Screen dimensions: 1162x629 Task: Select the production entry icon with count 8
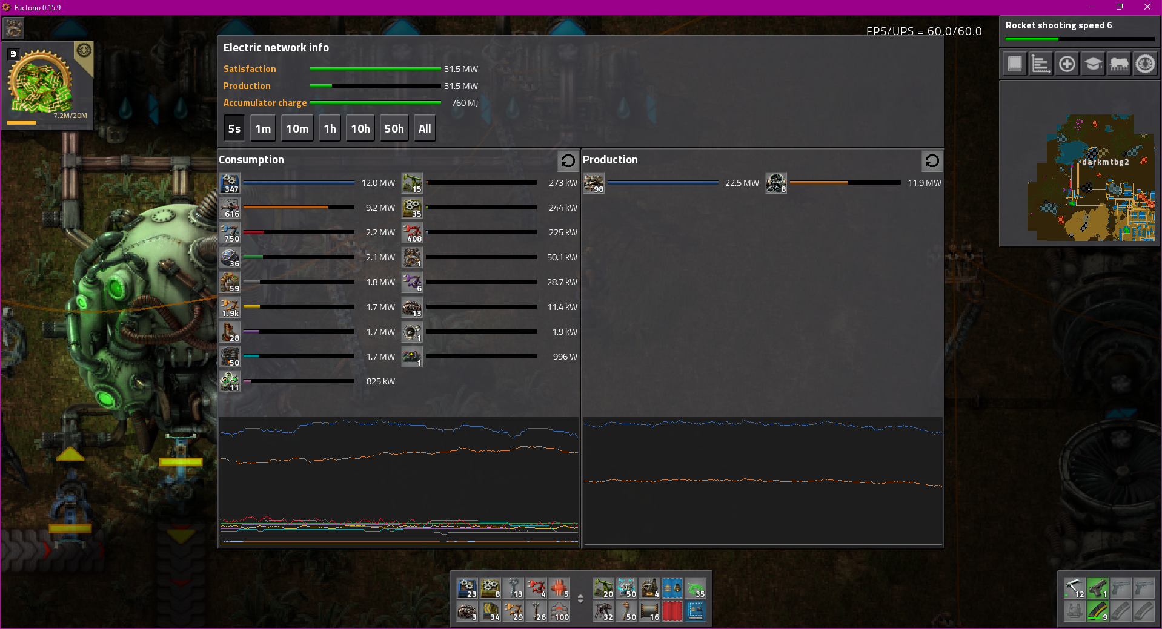776,183
